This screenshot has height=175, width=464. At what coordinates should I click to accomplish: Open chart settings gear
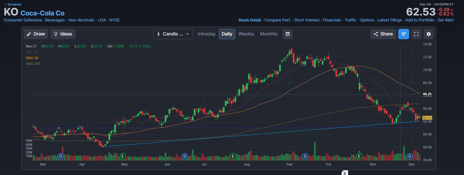tap(428, 34)
